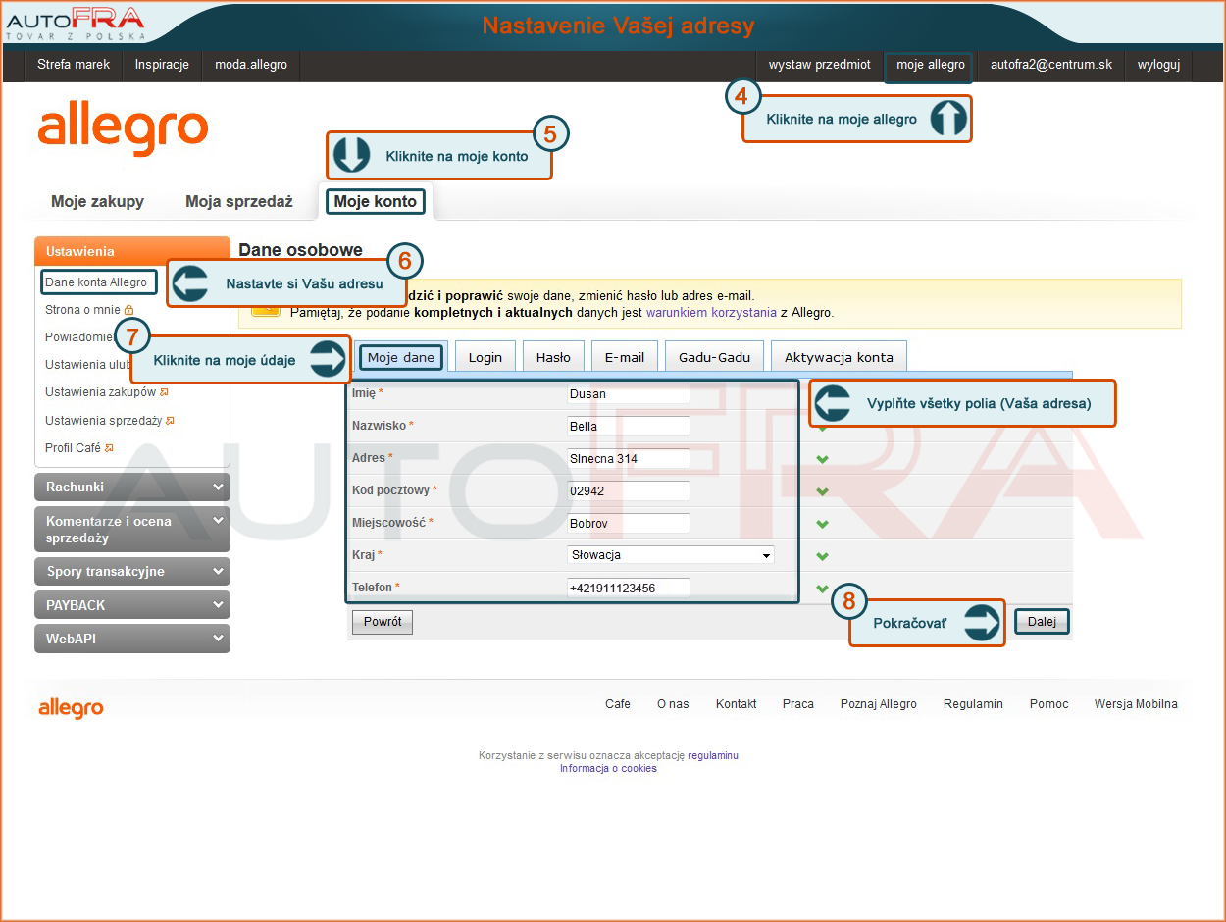Log out with the wyloguj link
Viewport: 1226px width, 922px height.
pos(1158,65)
